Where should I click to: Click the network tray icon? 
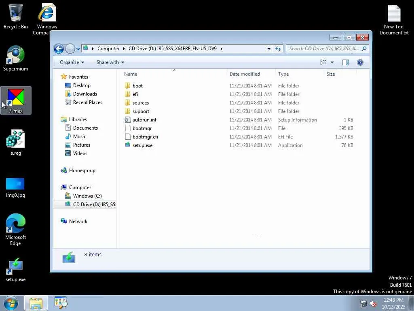(363, 303)
